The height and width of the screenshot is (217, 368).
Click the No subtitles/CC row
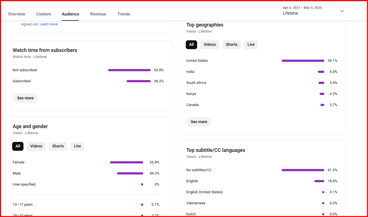coord(262,170)
